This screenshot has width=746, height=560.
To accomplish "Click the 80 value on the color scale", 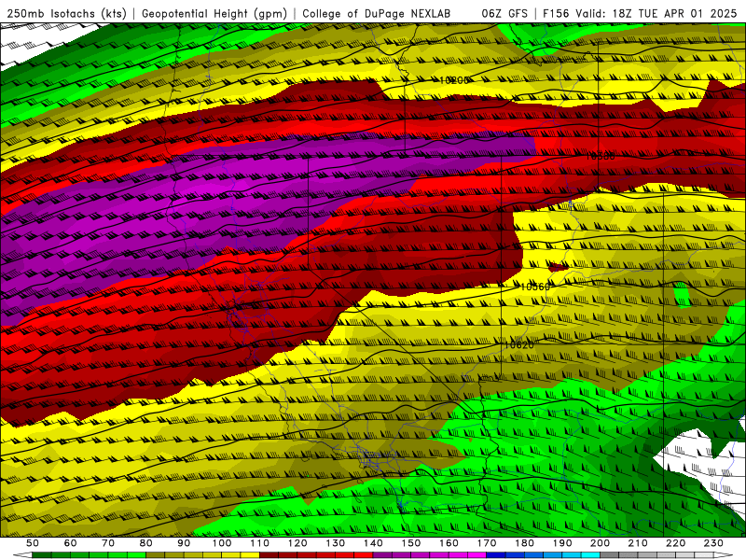I will [x=146, y=543].
